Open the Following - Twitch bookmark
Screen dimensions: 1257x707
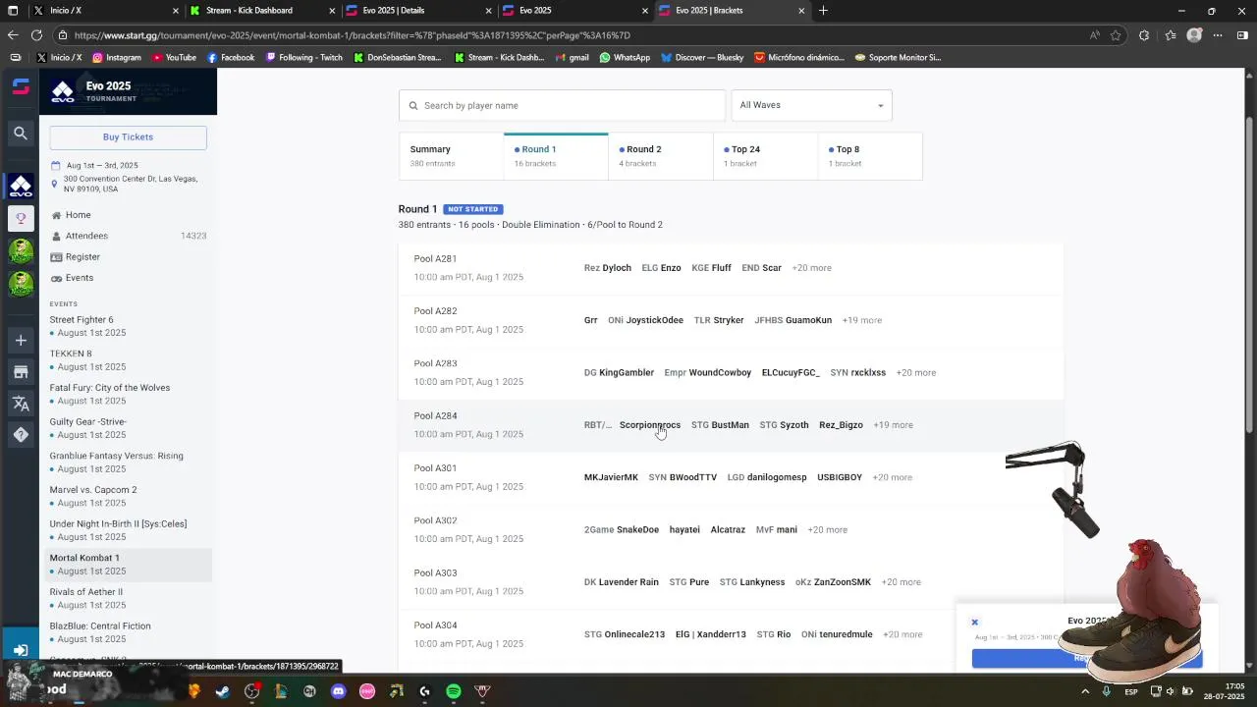tap(303, 58)
